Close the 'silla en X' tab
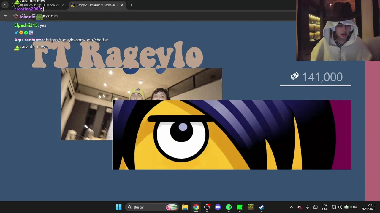380x213 pixels. click(63, 5)
